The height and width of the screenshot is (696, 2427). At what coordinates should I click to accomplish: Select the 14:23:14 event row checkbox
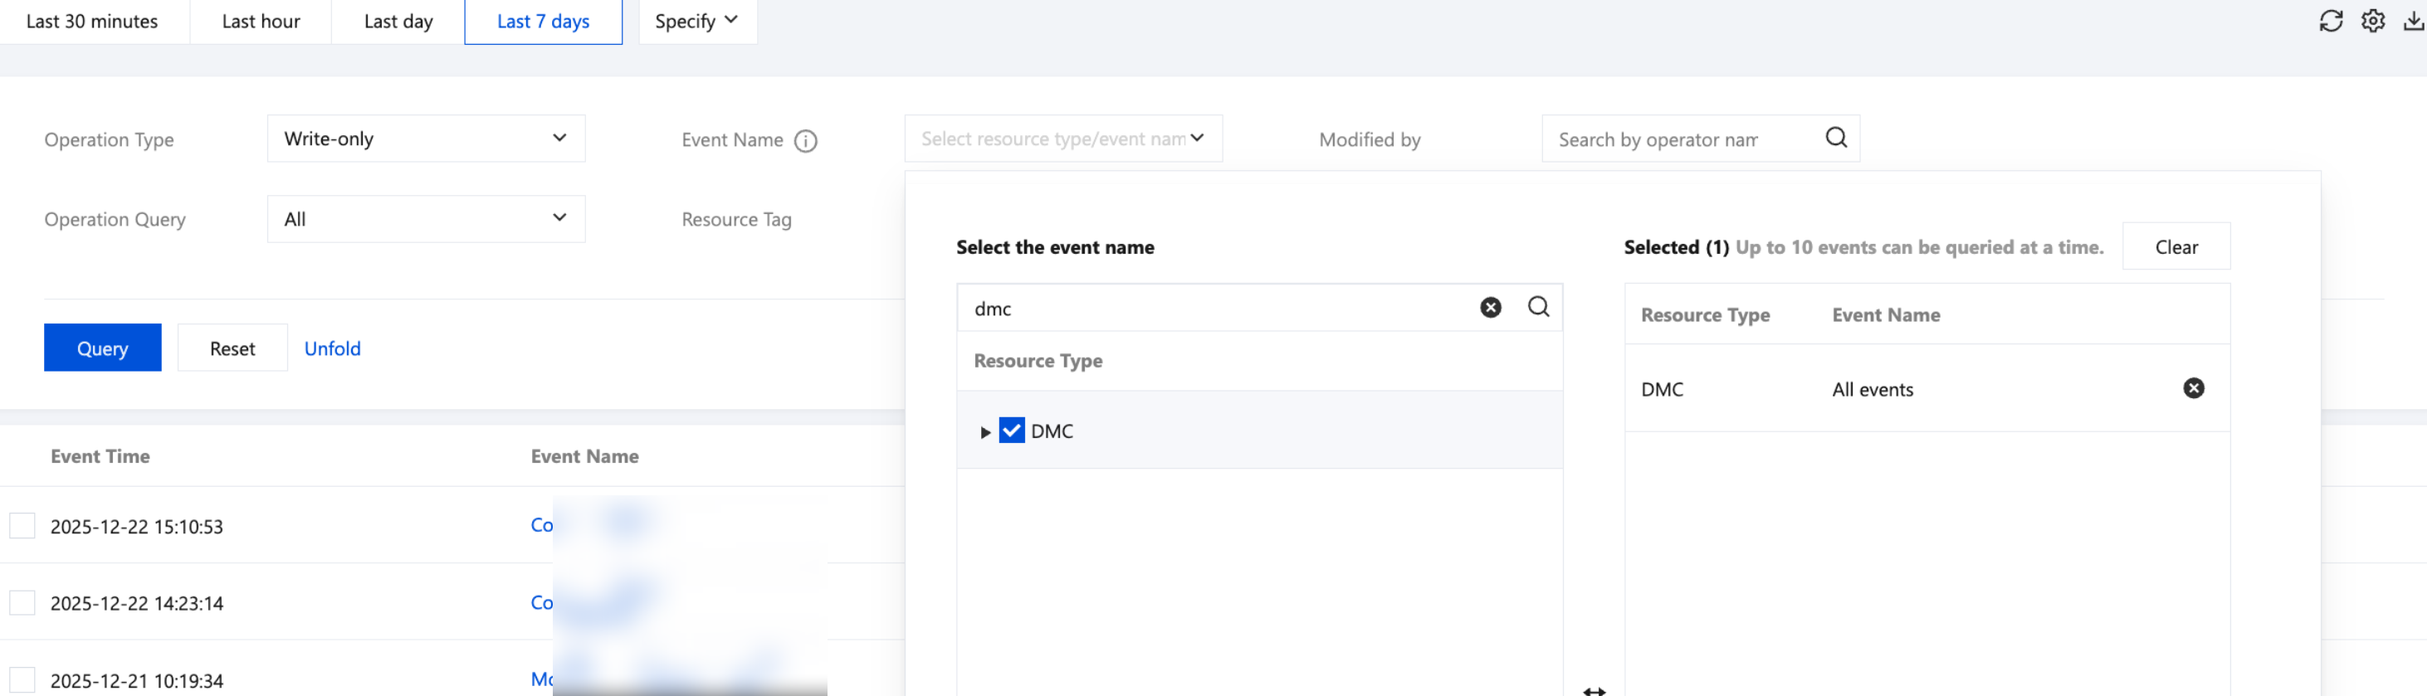(x=22, y=603)
